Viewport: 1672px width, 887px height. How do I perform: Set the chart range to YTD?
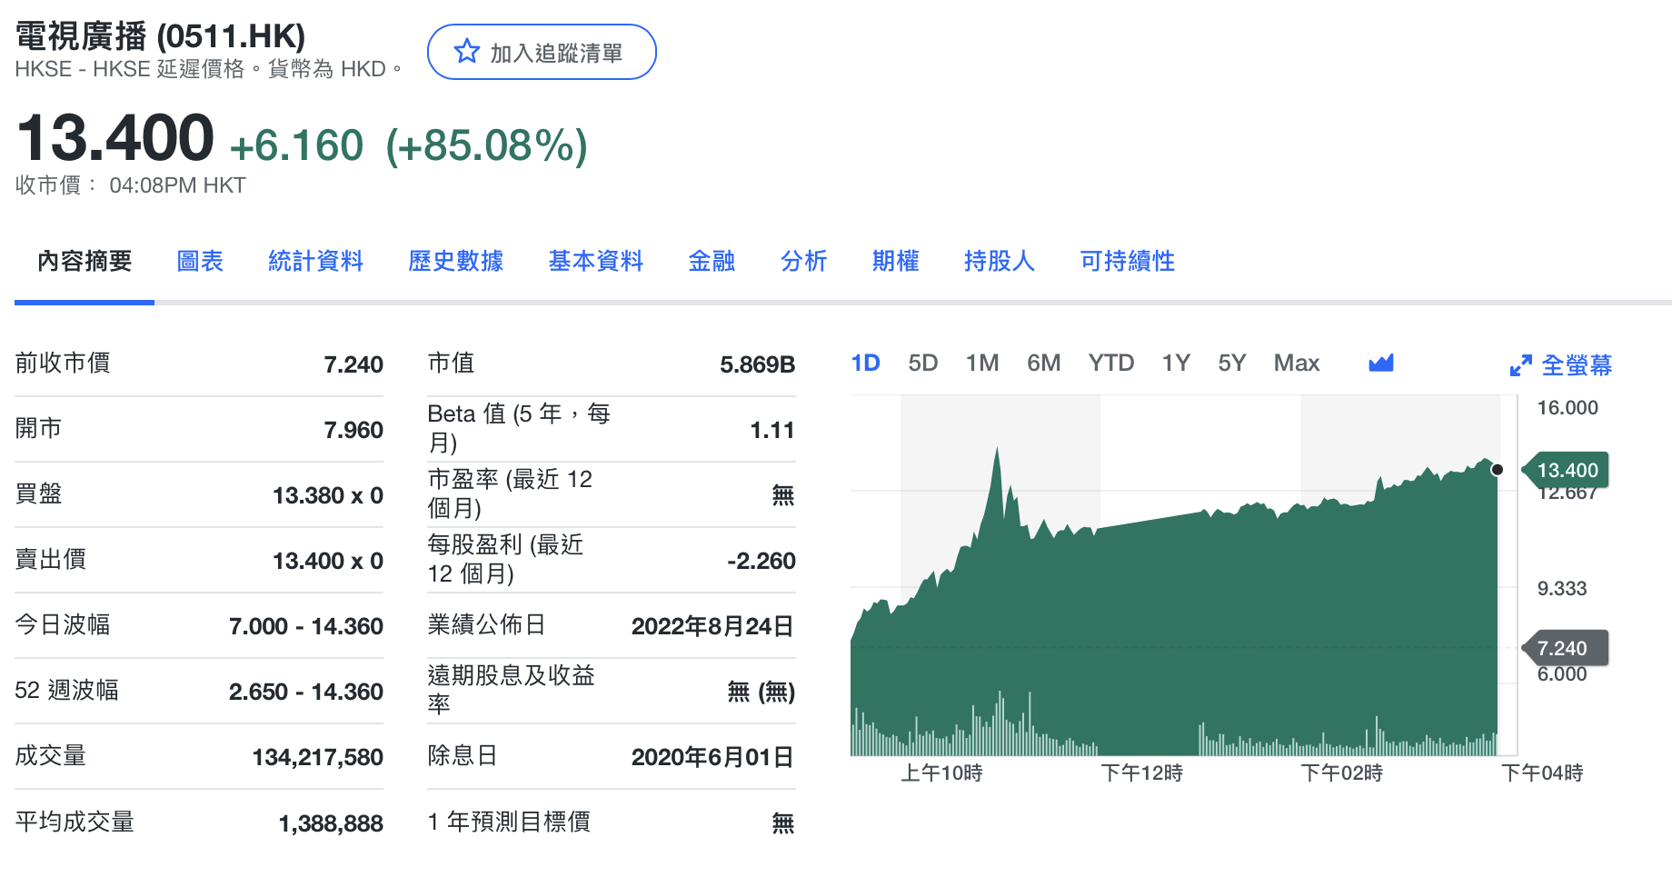click(x=1110, y=364)
